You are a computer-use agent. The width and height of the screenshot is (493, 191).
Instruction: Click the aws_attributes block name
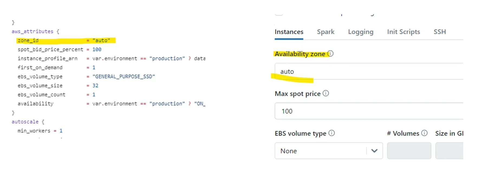coord(33,31)
